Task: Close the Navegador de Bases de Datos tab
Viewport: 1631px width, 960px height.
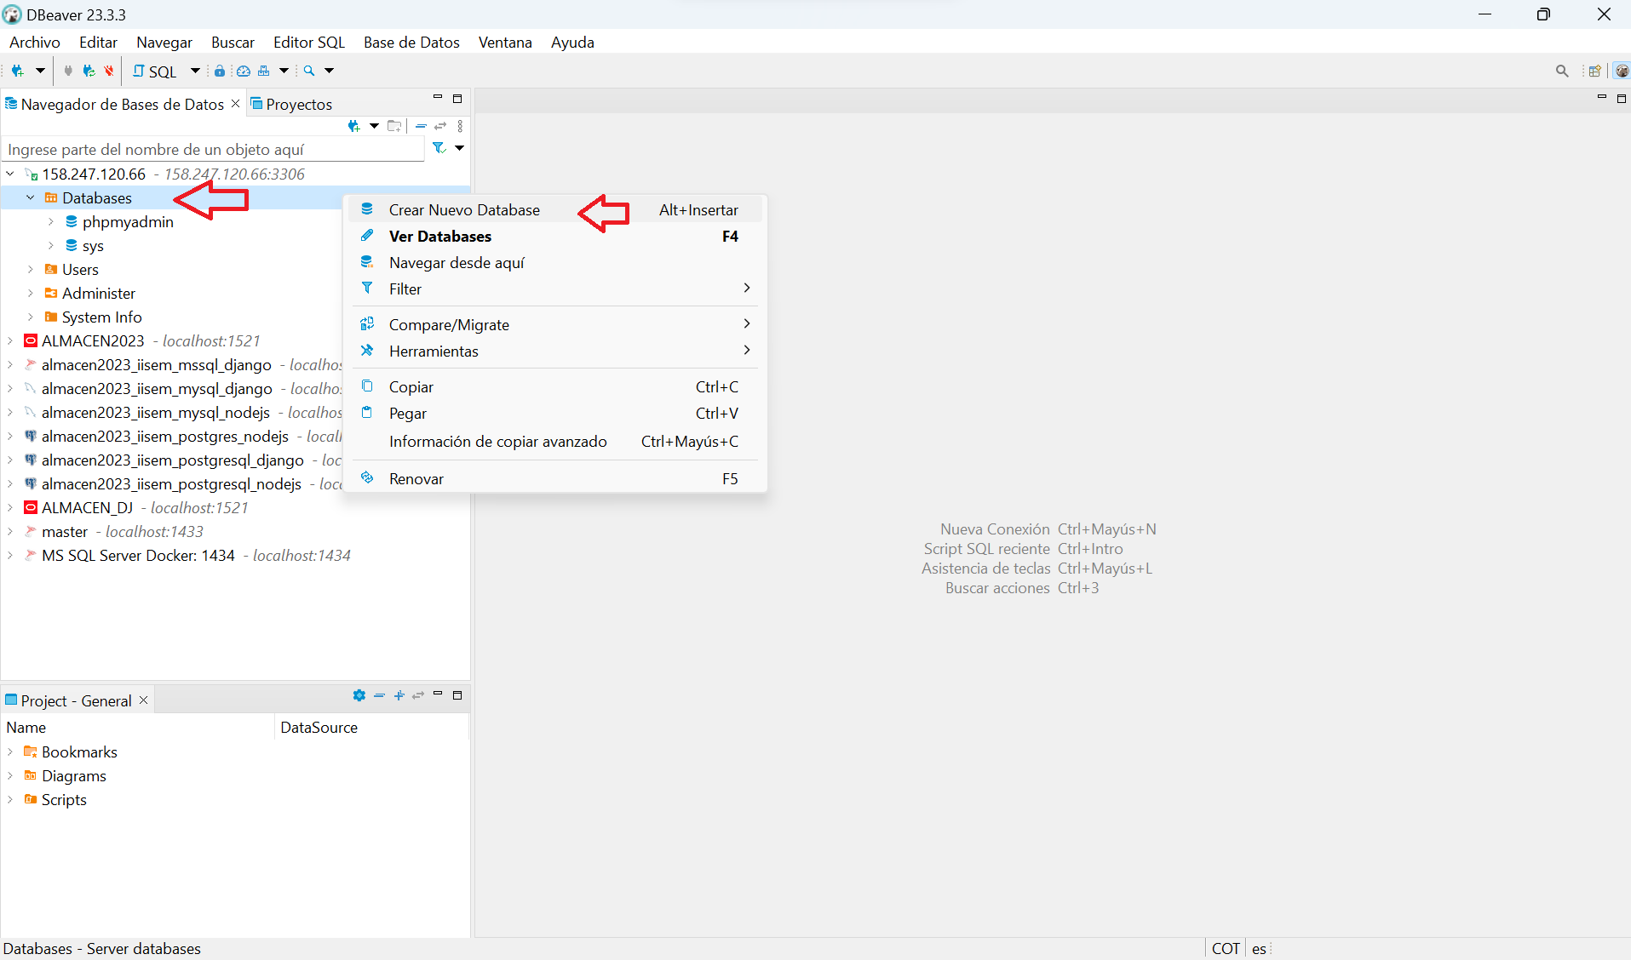Action: [236, 104]
